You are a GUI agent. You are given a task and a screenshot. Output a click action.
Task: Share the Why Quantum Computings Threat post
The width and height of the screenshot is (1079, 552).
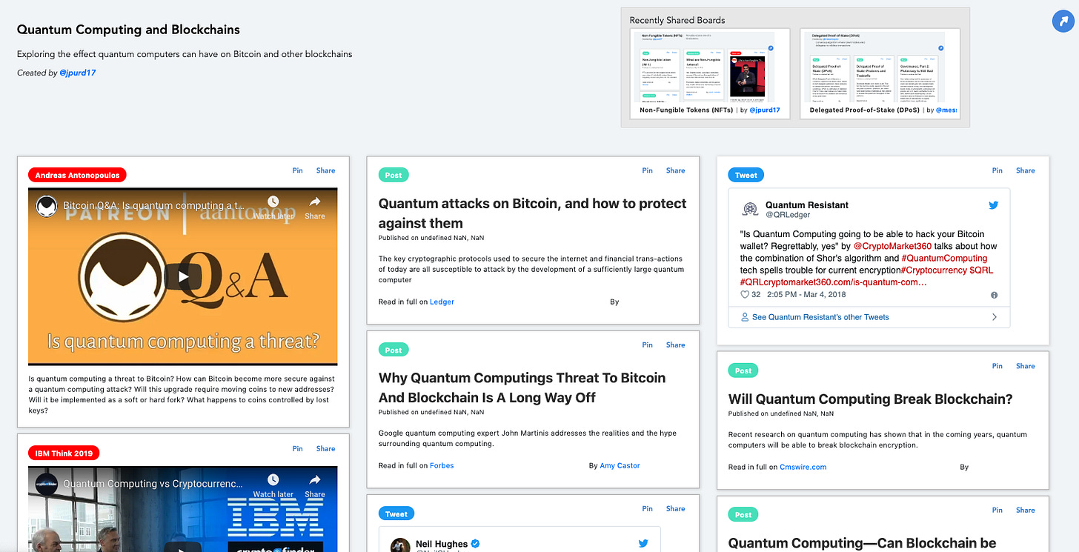point(675,345)
